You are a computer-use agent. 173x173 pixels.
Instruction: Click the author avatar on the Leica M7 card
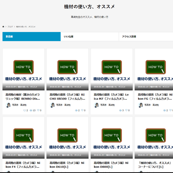(96, 105)
